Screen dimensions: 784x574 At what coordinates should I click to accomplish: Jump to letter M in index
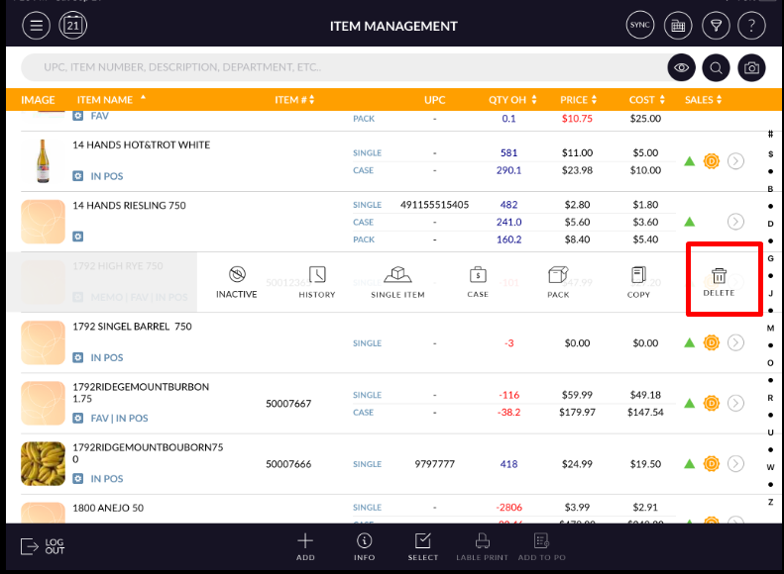coord(770,328)
